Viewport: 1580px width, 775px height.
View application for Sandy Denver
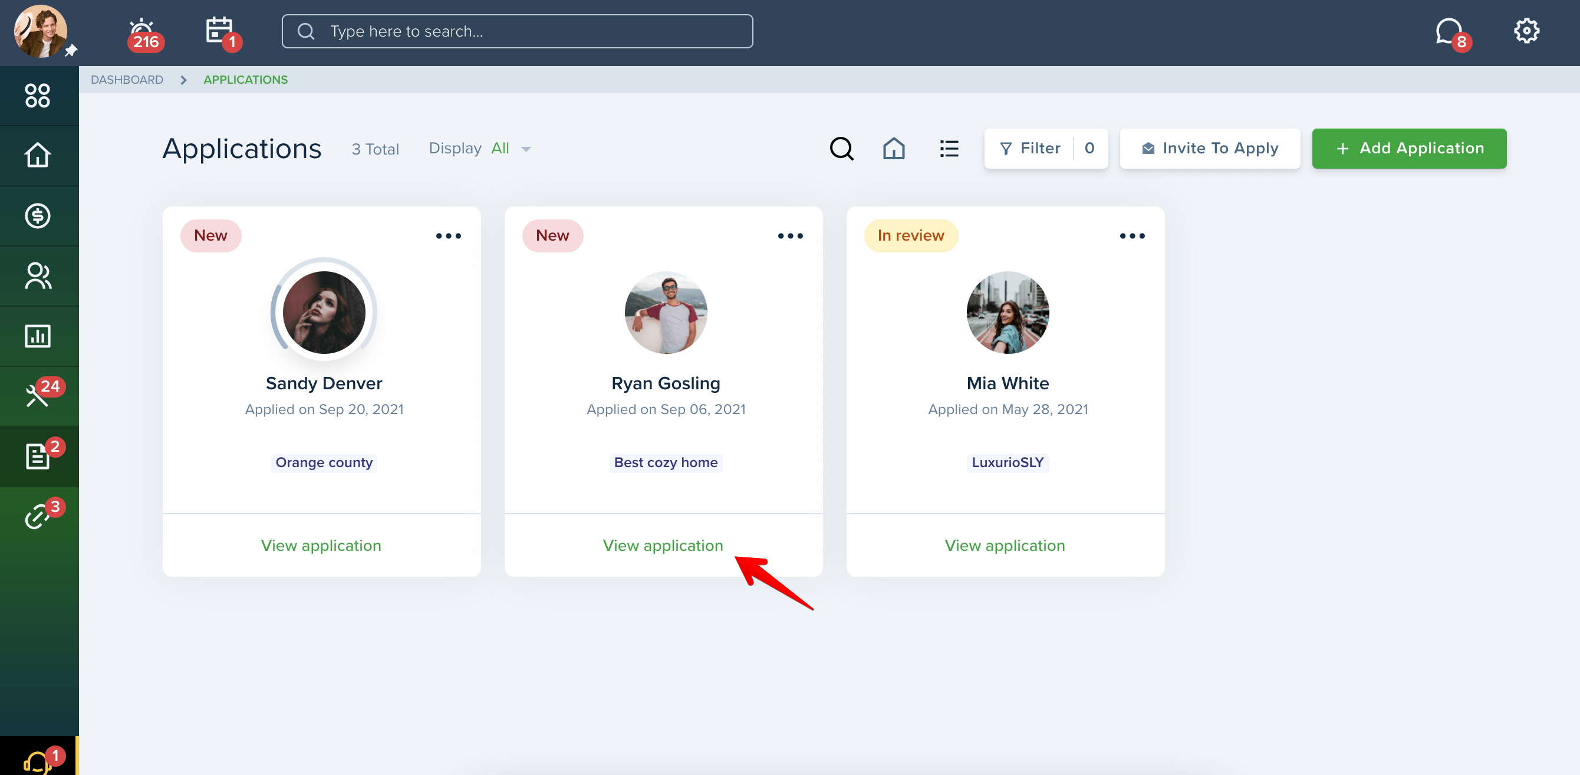pyautogui.click(x=321, y=546)
